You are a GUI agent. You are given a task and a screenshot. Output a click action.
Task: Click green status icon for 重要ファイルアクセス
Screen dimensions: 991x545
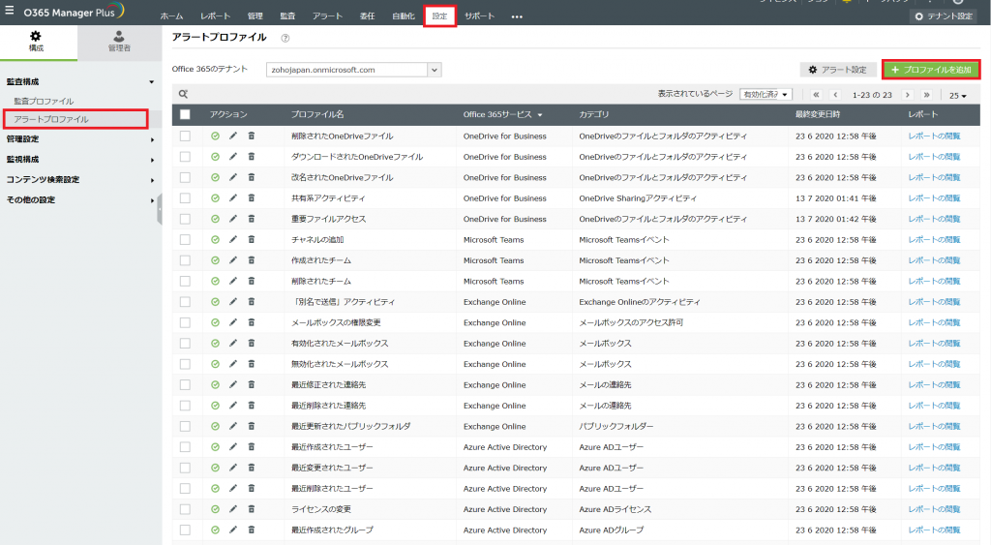pos(215,219)
